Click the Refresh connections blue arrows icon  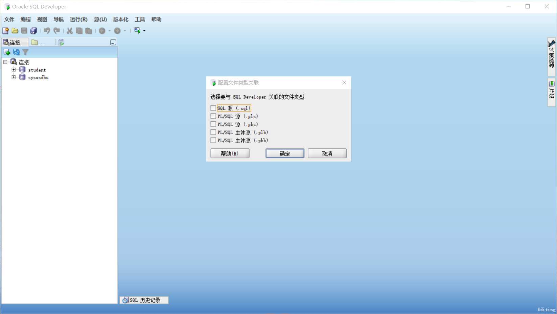pos(16,52)
